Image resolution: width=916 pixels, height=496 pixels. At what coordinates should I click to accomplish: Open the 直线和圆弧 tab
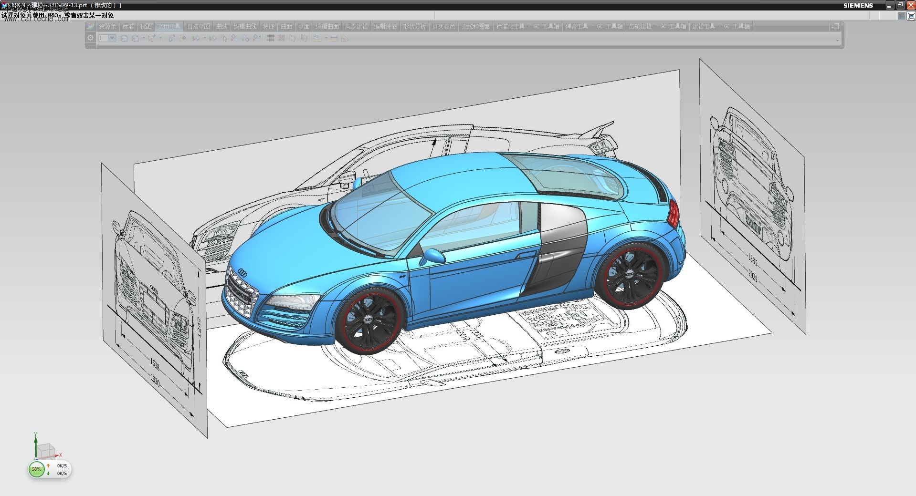[476, 27]
